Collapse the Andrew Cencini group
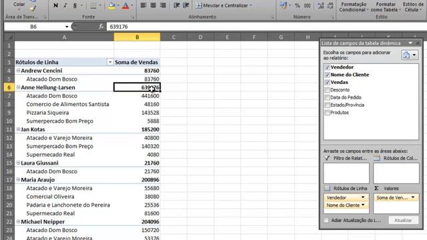 point(18,71)
